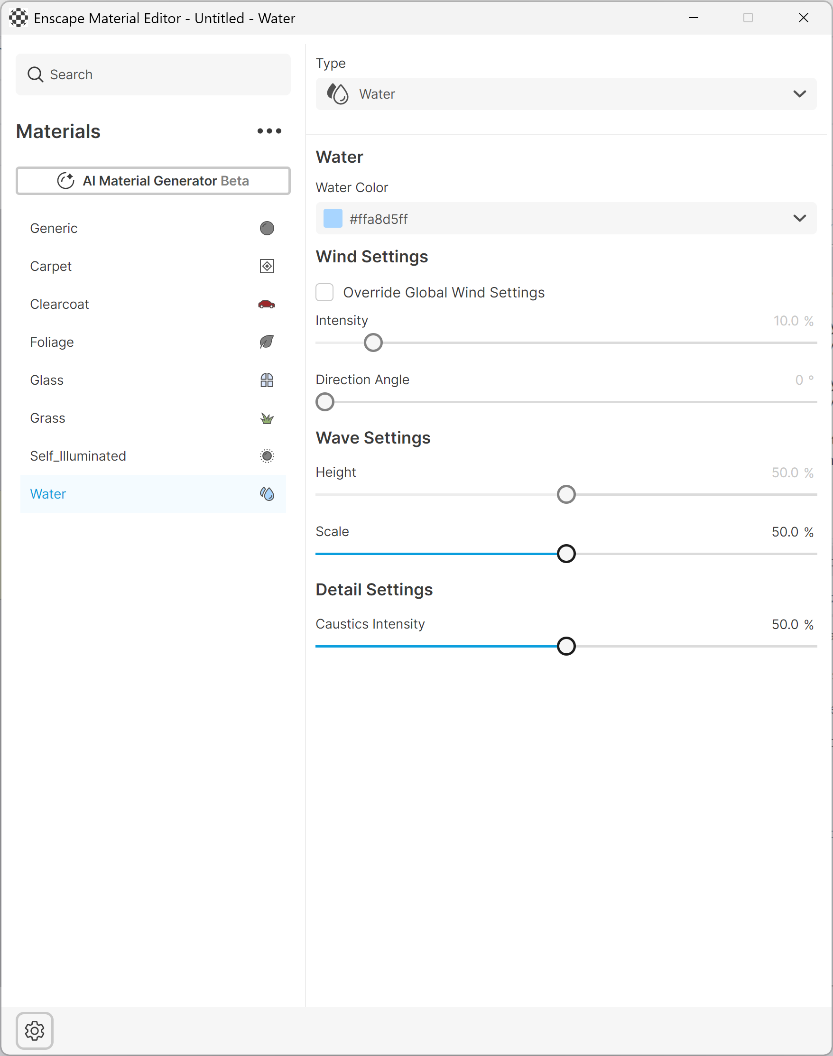Click the Glass window icon
The height and width of the screenshot is (1056, 833).
coord(267,380)
